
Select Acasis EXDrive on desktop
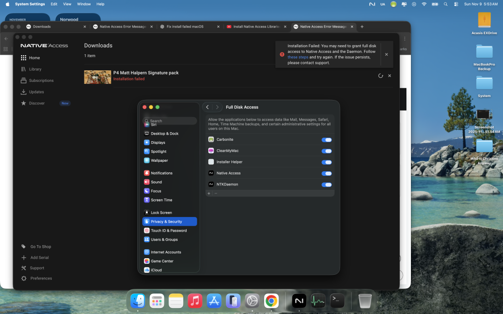coord(484,24)
